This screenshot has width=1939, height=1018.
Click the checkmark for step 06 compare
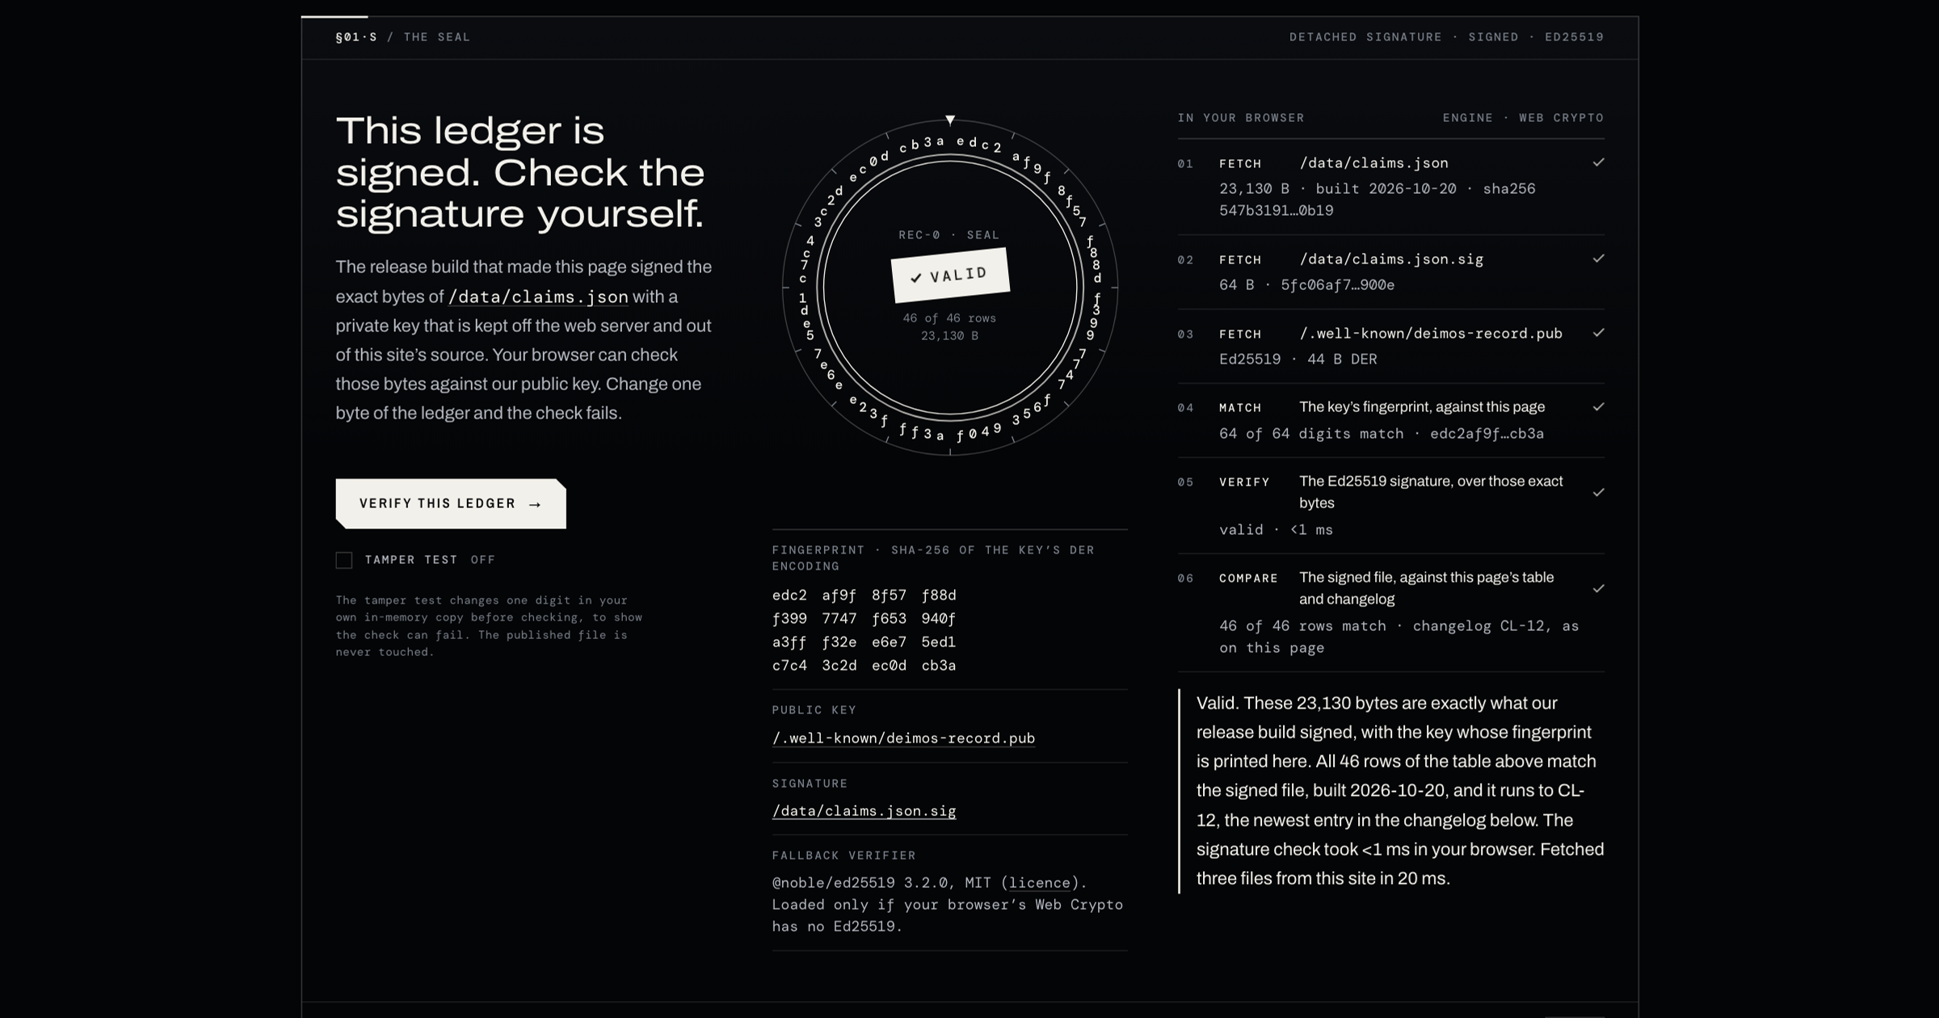[1598, 588]
